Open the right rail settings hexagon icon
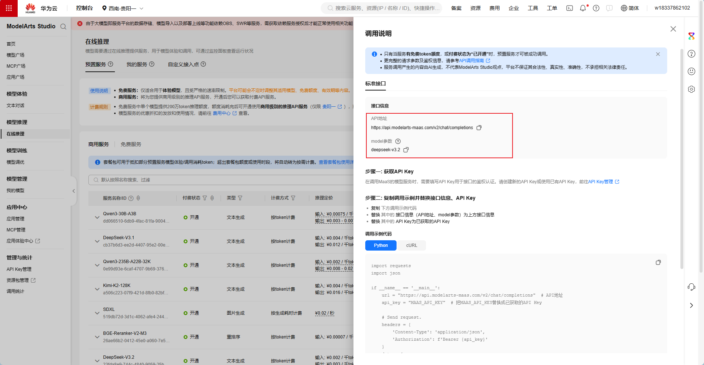 click(x=691, y=89)
